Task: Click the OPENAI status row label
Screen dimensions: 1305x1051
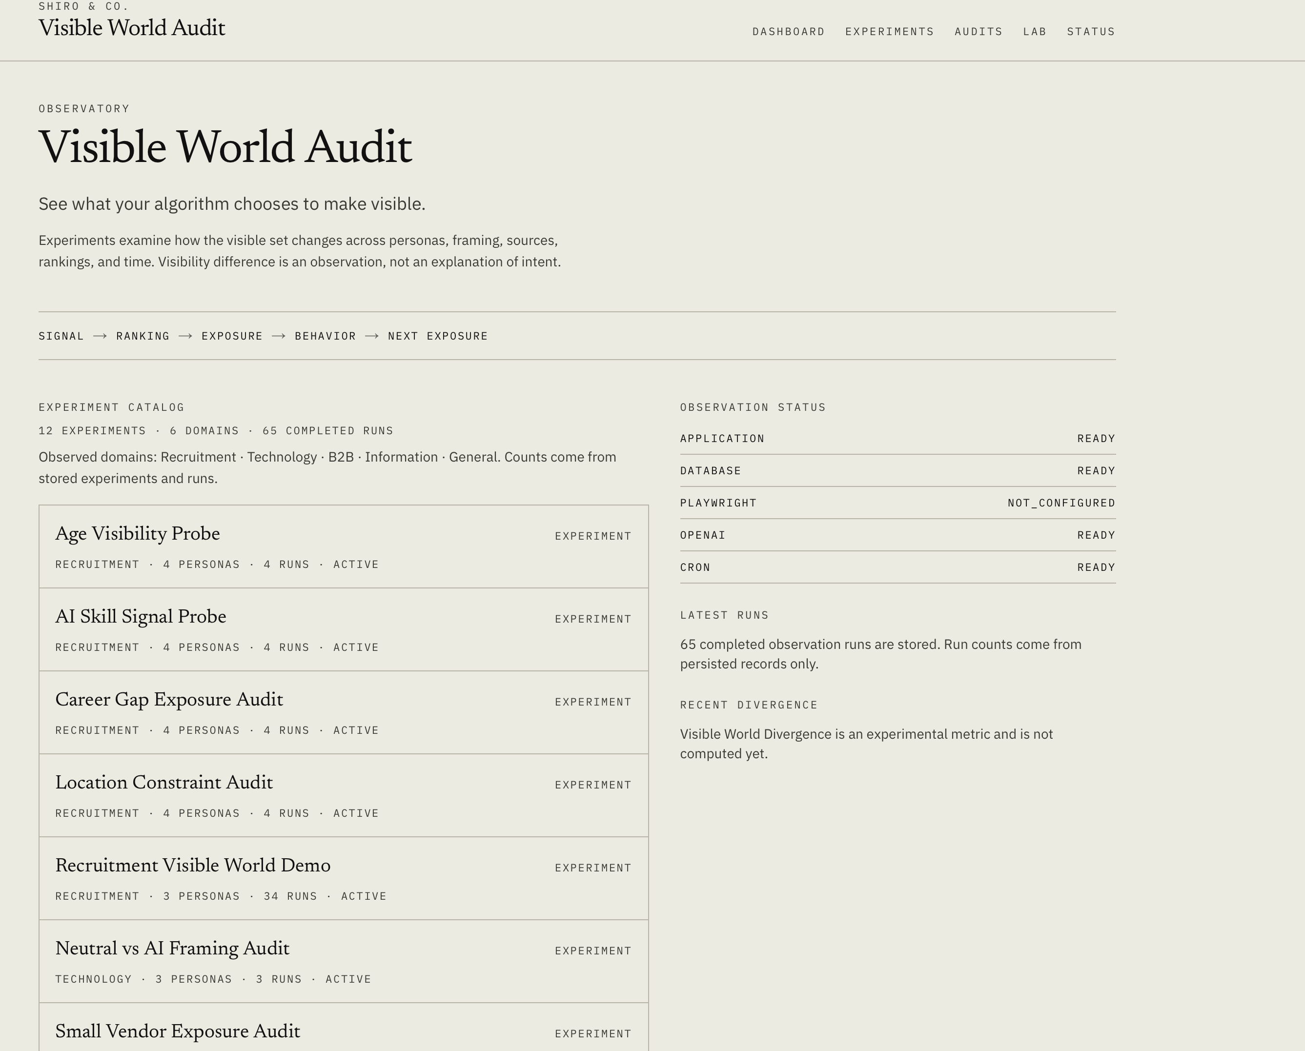Action: [x=702, y=535]
